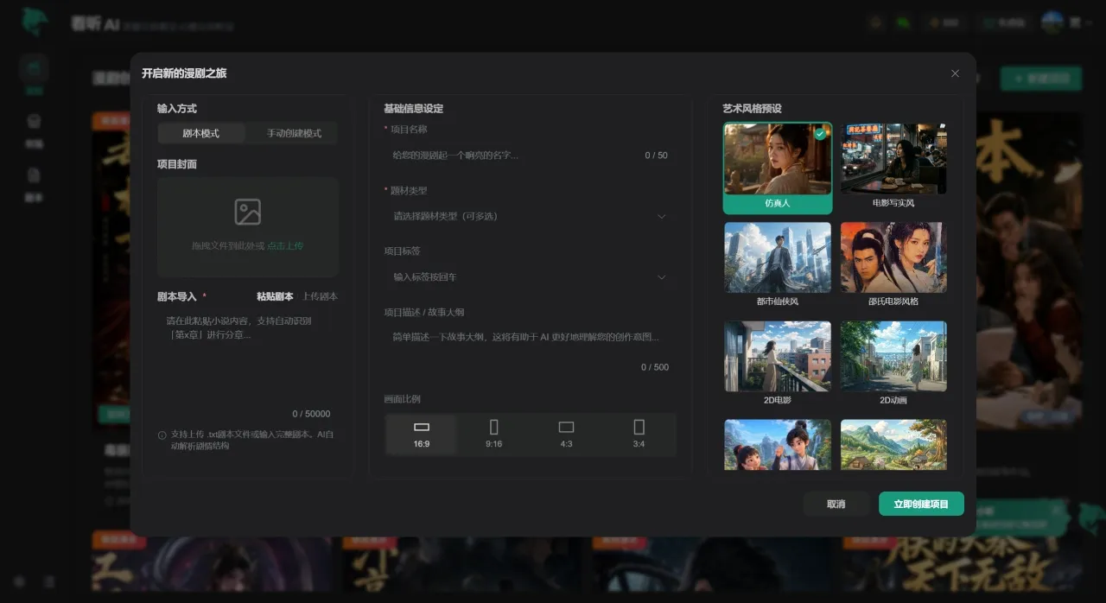
Task: Open the 项目标签 tag dropdown
Action: coord(530,277)
